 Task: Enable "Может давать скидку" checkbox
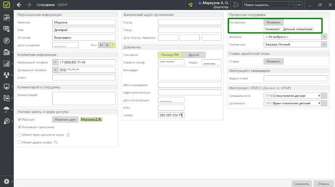[20, 142]
